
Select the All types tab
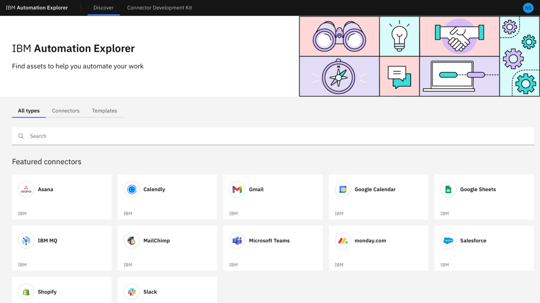[x=29, y=111]
